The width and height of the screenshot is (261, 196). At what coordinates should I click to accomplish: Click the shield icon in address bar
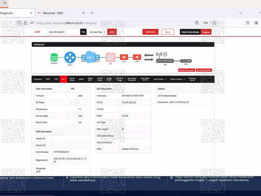[19, 23]
